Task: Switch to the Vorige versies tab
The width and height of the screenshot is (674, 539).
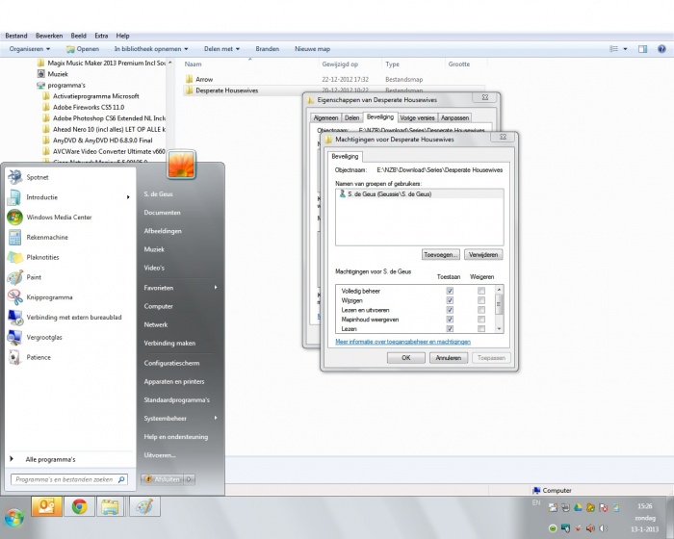Action: [x=417, y=117]
